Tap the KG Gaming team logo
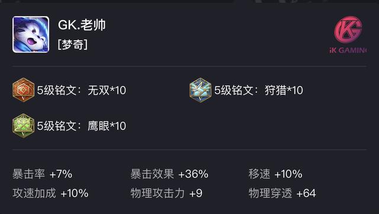This screenshot has height=214, width=379. (x=348, y=30)
